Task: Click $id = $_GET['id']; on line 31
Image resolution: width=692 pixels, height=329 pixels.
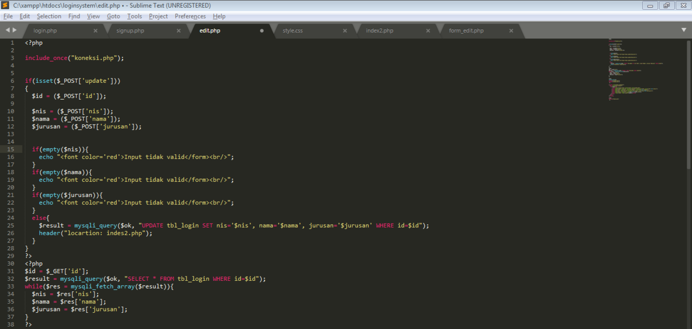Action: tap(56, 271)
